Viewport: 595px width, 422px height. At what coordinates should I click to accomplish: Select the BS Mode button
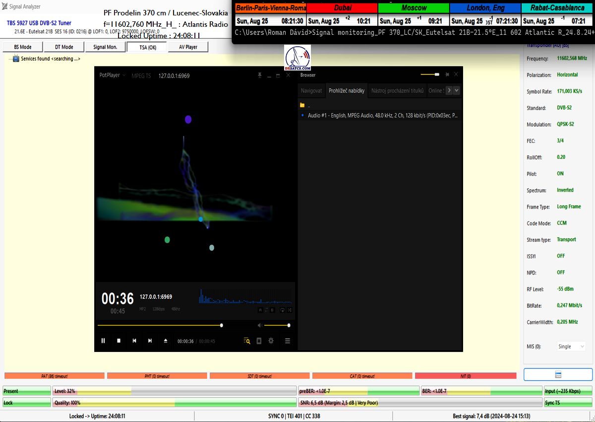click(22, 47)
